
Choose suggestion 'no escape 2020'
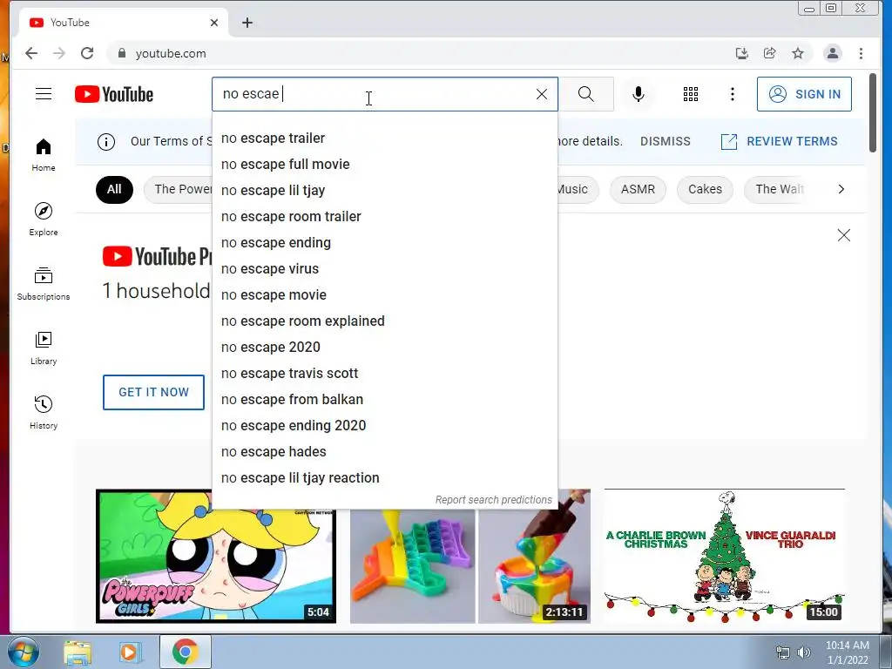pos(384,348)
